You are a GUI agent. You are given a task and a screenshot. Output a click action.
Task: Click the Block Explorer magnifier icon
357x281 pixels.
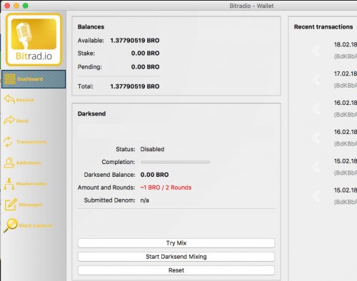click(x=11, y=225)
